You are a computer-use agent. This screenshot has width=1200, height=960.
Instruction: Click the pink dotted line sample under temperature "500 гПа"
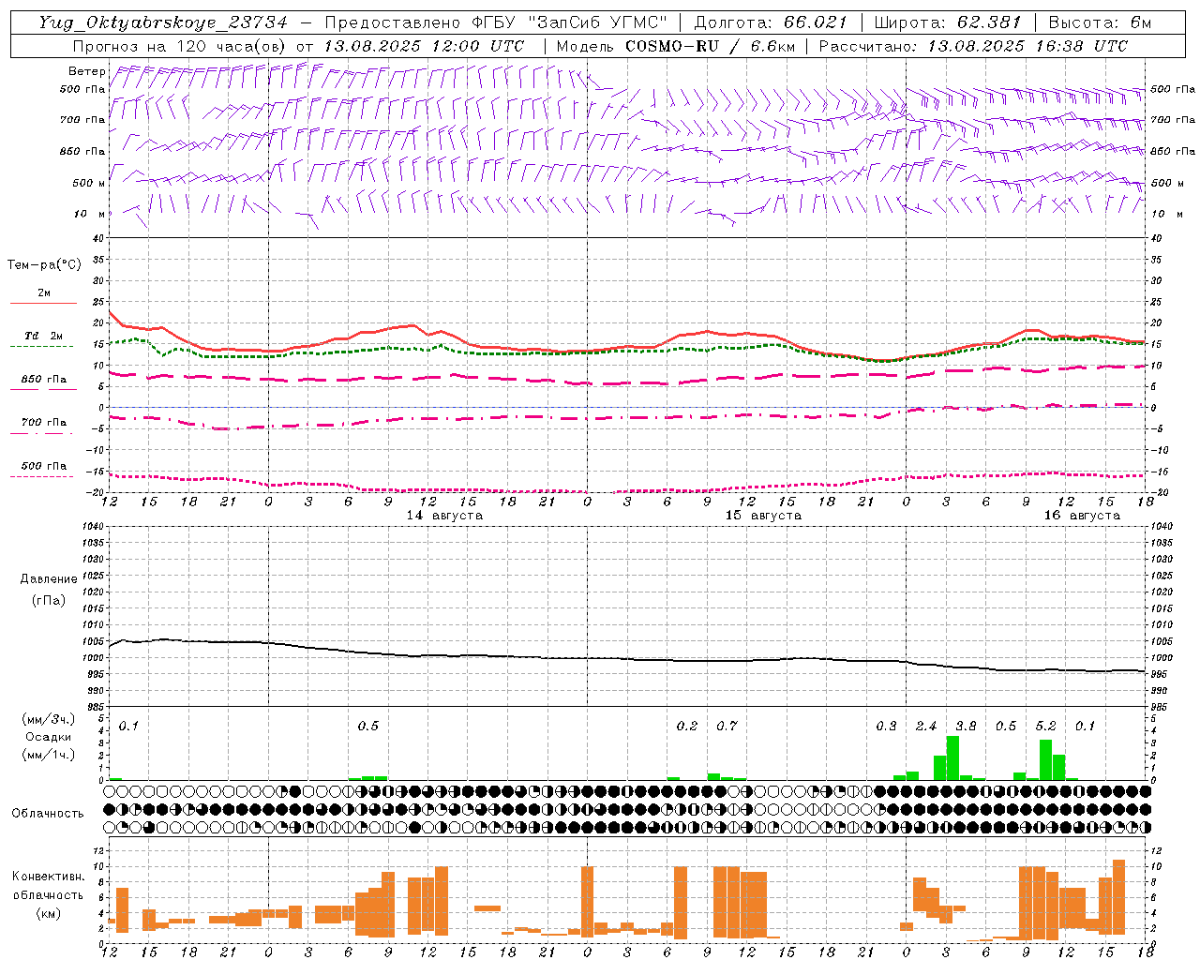42,476
